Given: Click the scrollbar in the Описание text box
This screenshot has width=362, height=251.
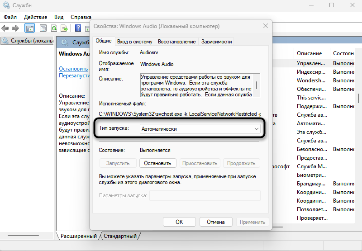Looking at the screenshot, I should [x=257, y=85].
